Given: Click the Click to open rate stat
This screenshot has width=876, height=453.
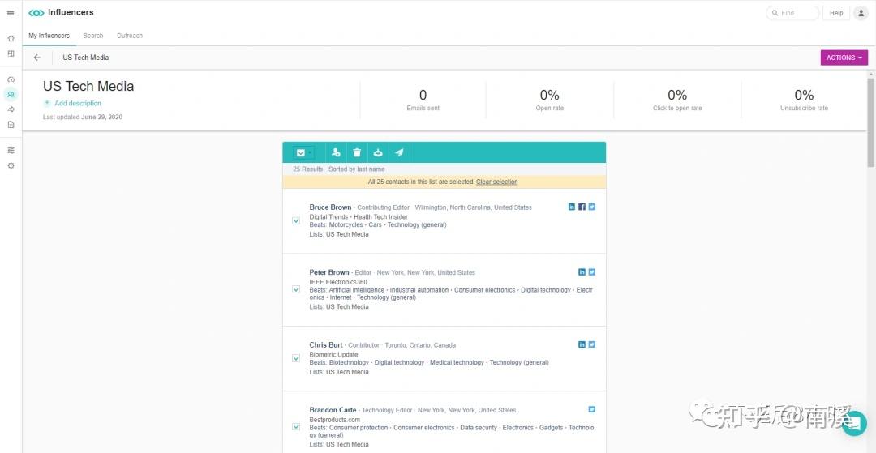Looking at the screenshot, I should [677, 100].
